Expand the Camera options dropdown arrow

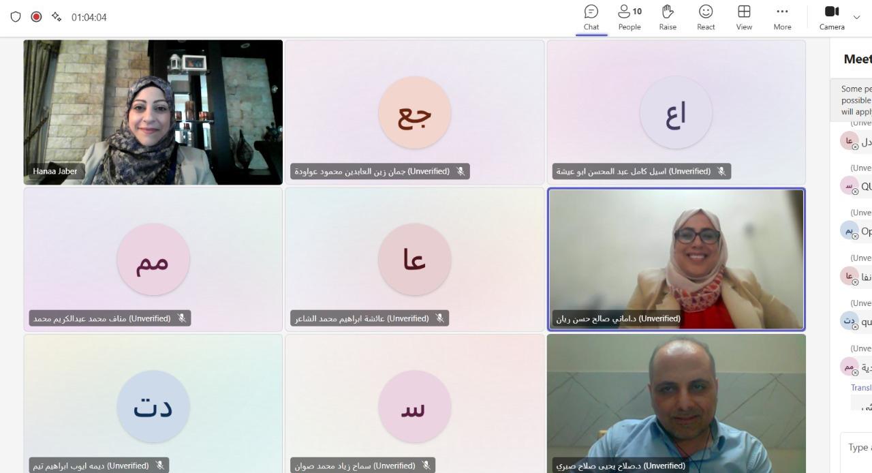tap(857, 18)
